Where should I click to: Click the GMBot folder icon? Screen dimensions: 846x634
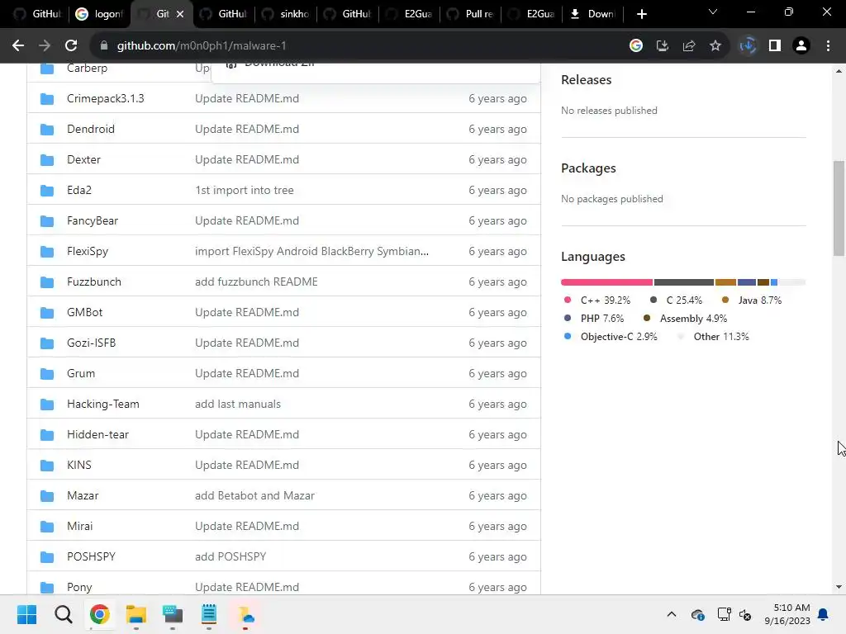tap(47, 313)
